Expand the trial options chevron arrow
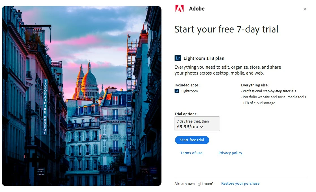This screenshot has width=316, height=192. 202,127
